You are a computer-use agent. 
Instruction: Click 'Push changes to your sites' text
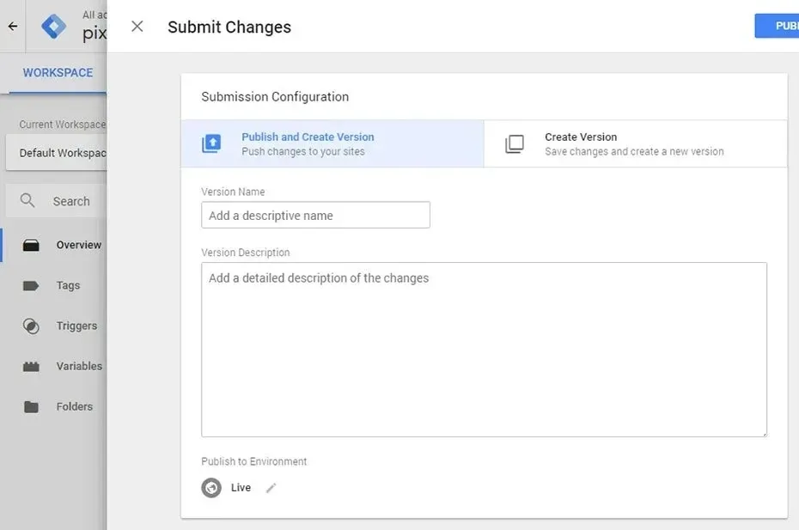coord(303,151)
